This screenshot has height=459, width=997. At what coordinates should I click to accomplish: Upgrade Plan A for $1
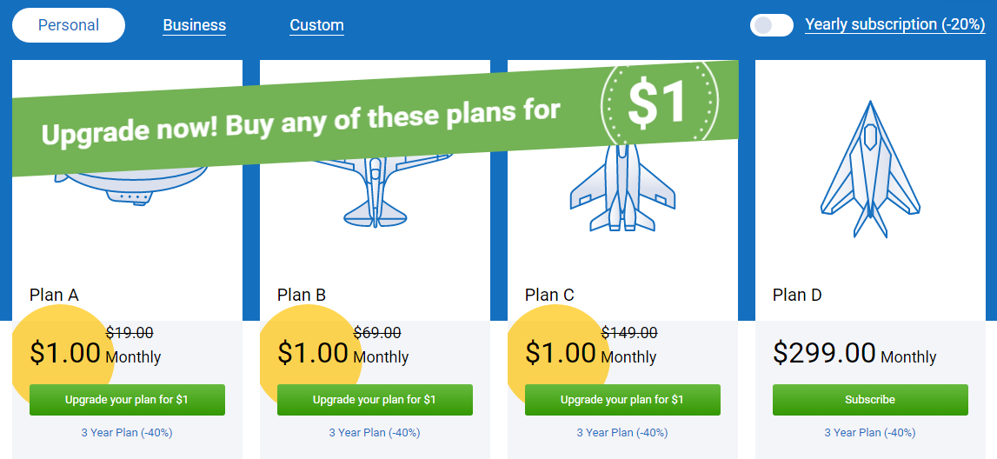click(127, 400)
